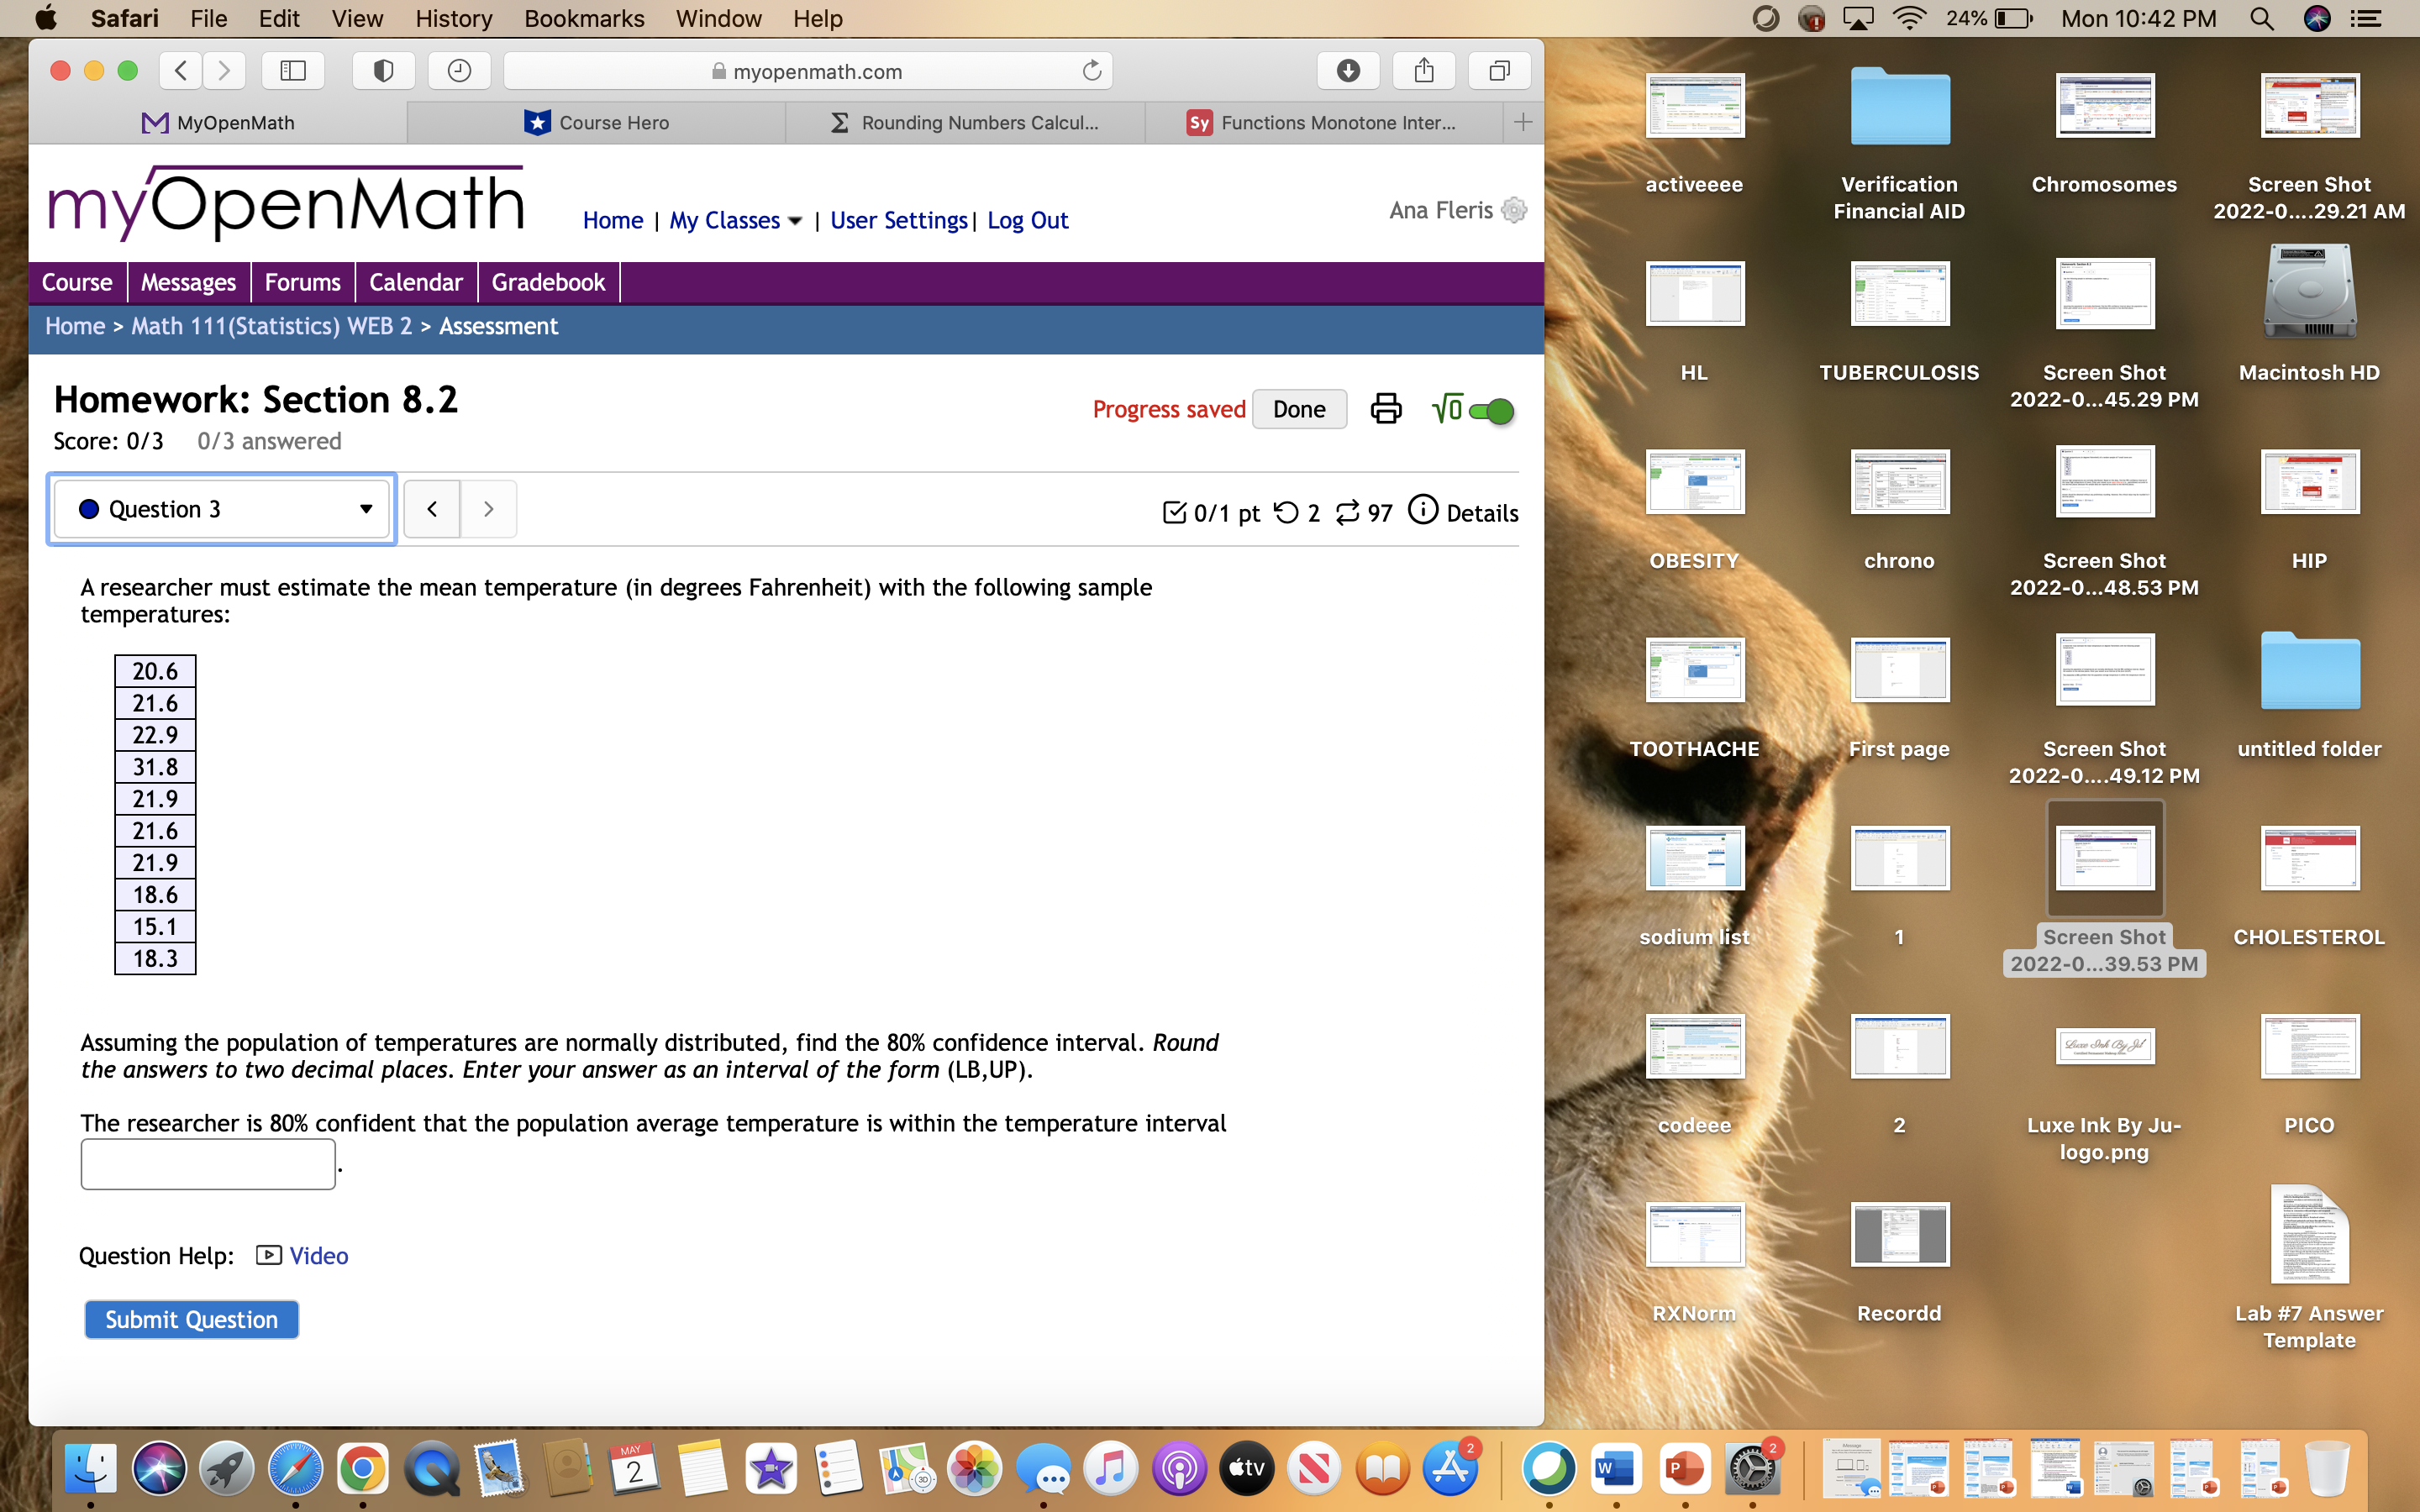Click the sidebar icon in Safari toolbar
This screenshot has height=1512, width=2420.
click(x=293, y=70)
